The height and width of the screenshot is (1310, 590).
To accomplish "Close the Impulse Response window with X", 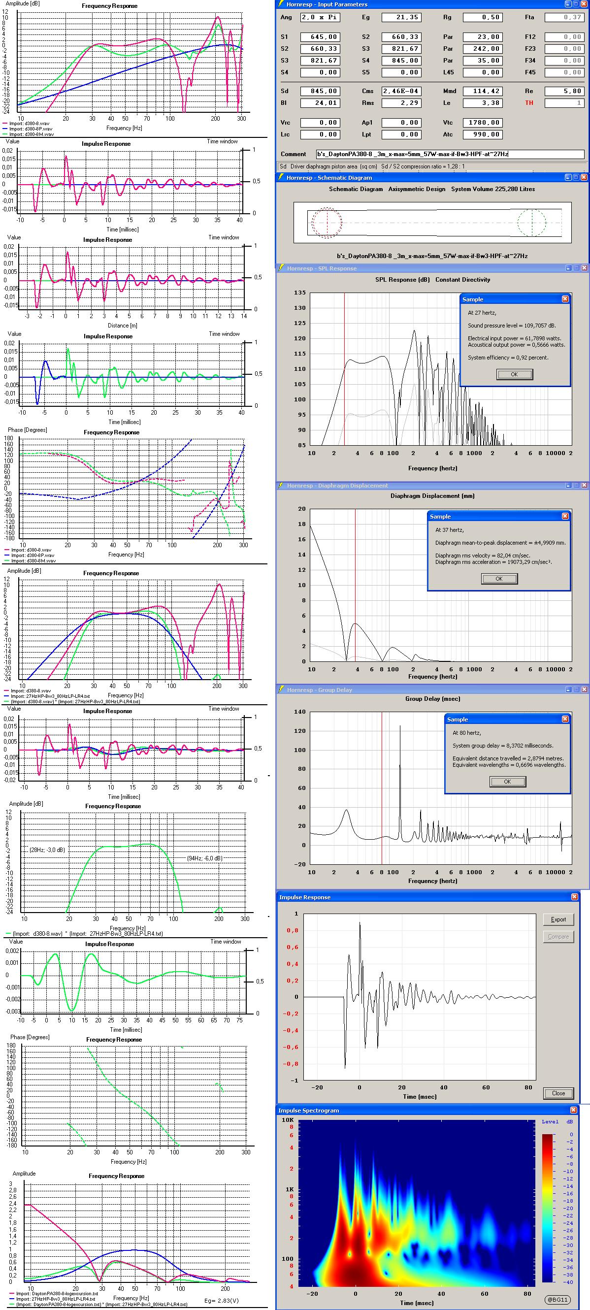I will [x=574, y=896].
